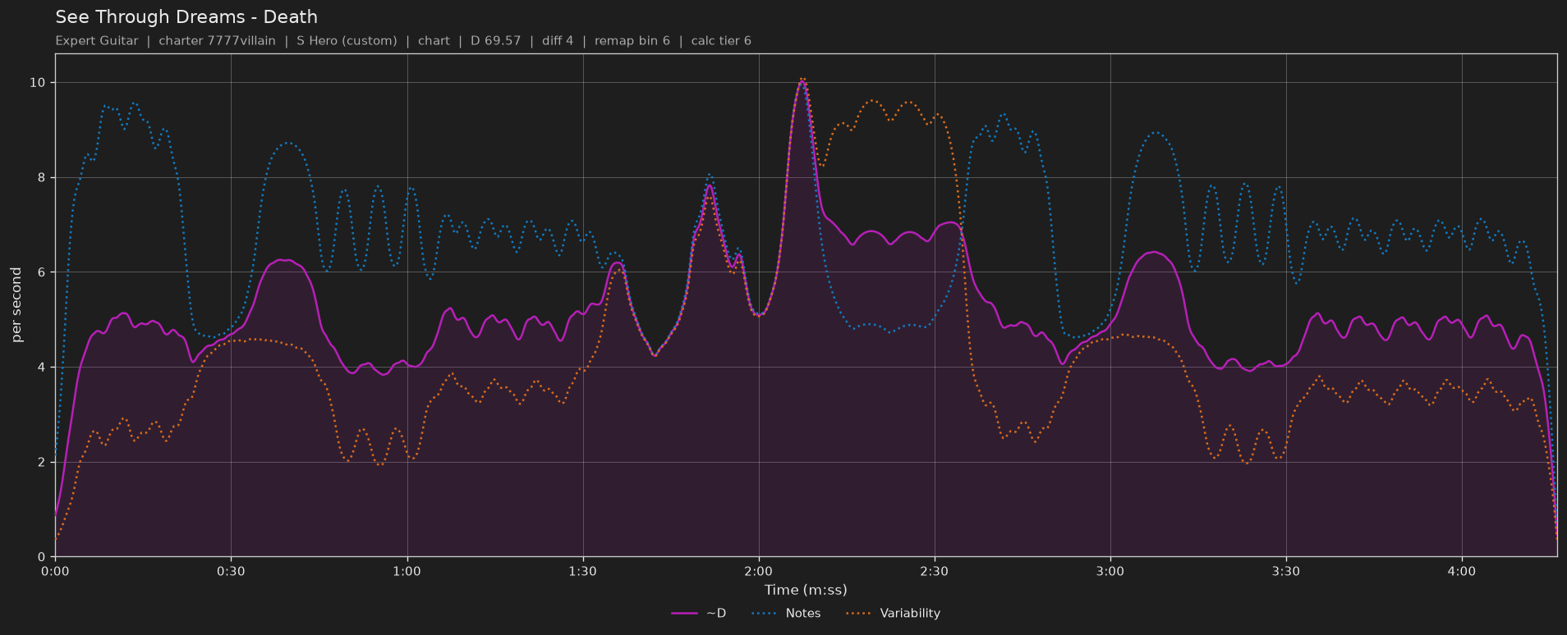Click the y-axis tick label '4'
This screenshot has width=1567, height=635.
(44, 368)
